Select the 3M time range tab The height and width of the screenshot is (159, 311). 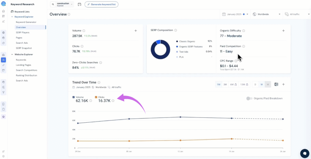225,84
